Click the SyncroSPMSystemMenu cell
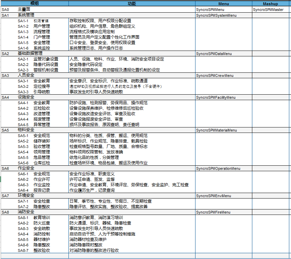Screen dimensions: 291x259 tap(224, 15)
